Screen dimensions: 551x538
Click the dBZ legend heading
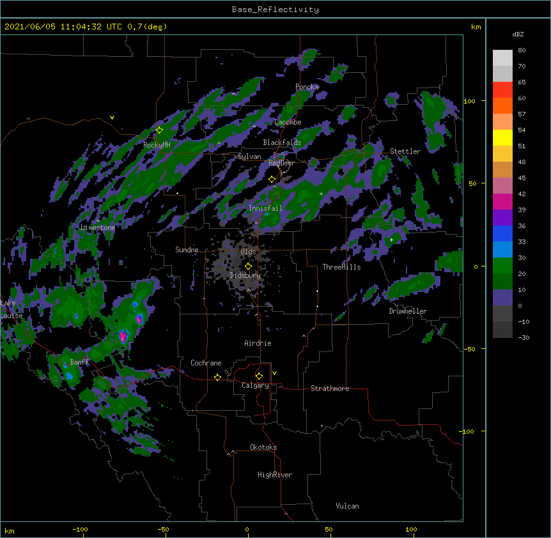tap(518, 34)
